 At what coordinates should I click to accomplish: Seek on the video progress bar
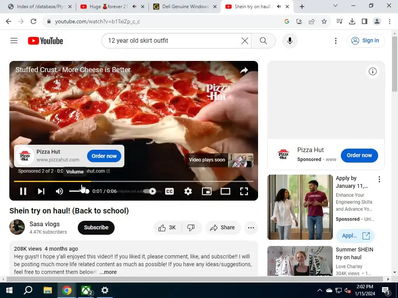(x=134, y=182)
